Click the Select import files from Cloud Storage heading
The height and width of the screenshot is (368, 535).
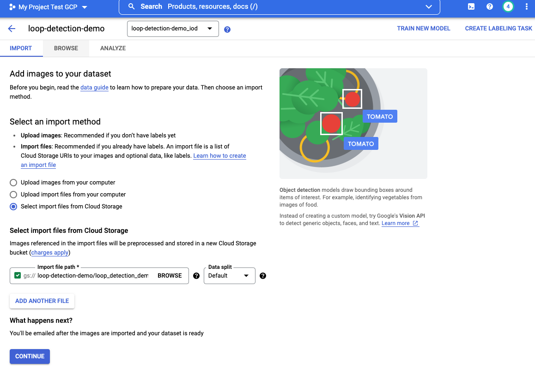69,231
